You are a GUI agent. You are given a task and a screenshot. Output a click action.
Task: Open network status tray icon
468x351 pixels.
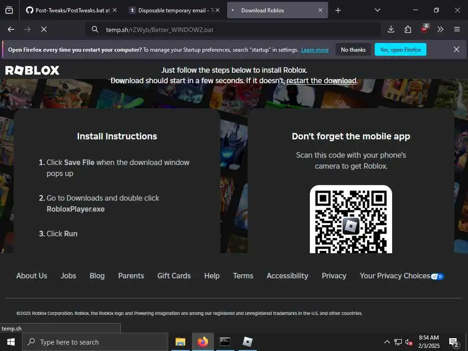[398, 342]
